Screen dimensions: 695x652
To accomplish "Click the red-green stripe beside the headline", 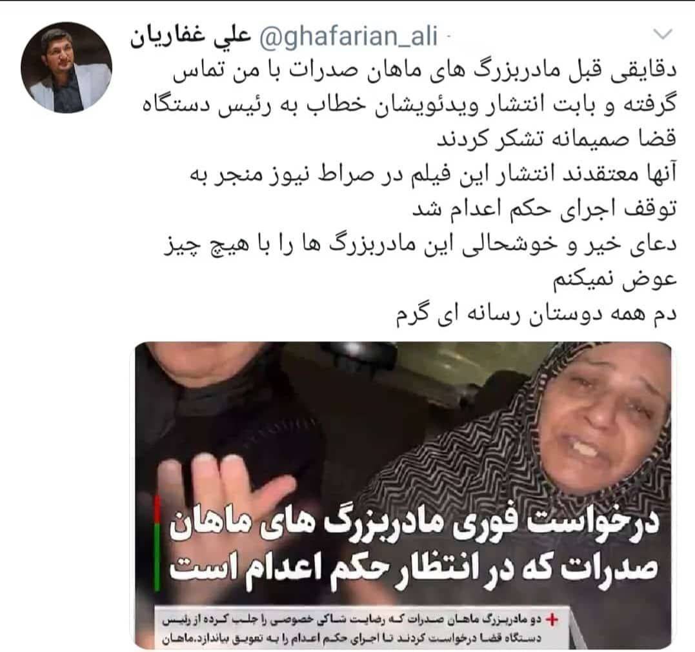I will 157,544.
